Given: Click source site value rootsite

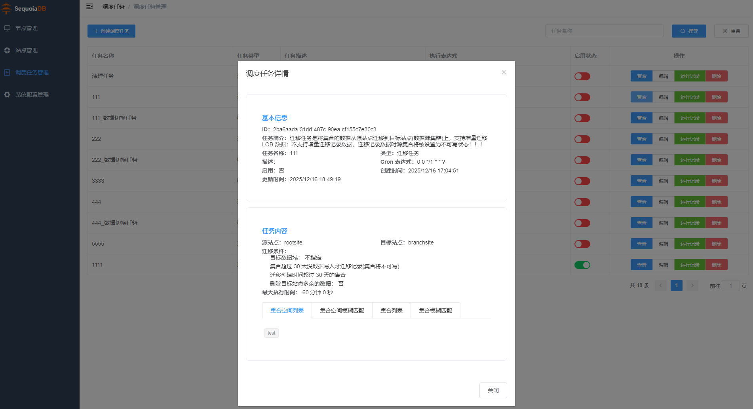Looking at the screenshot, I should [293, 242].
